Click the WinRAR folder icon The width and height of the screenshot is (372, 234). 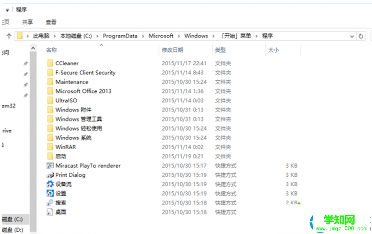(x=50, y=147)
